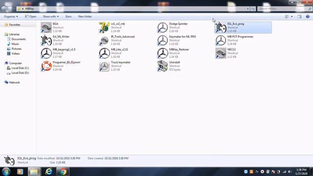Open Local Disk (D:) in sidebar
The image size is (313, 176).
pos(20,73)
